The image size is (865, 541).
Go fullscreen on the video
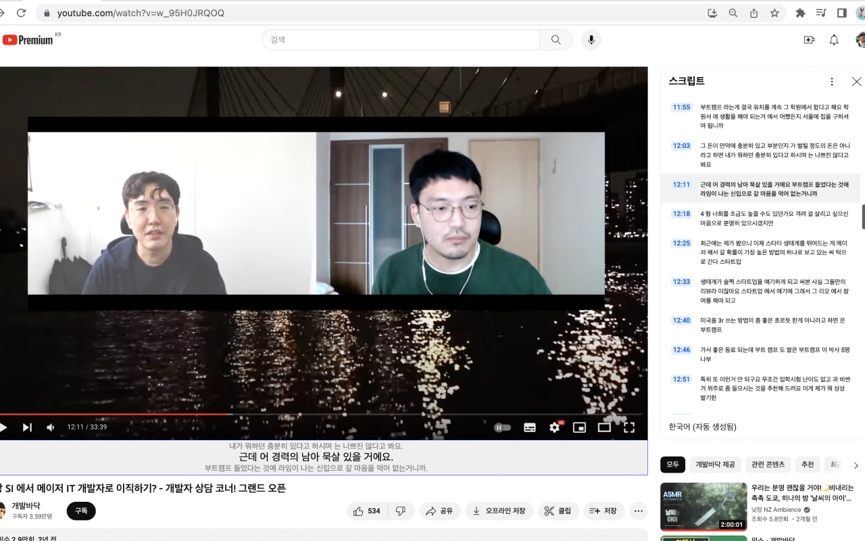[629, 427]
